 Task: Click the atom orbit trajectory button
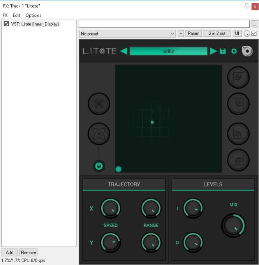(x=99, y=134)
